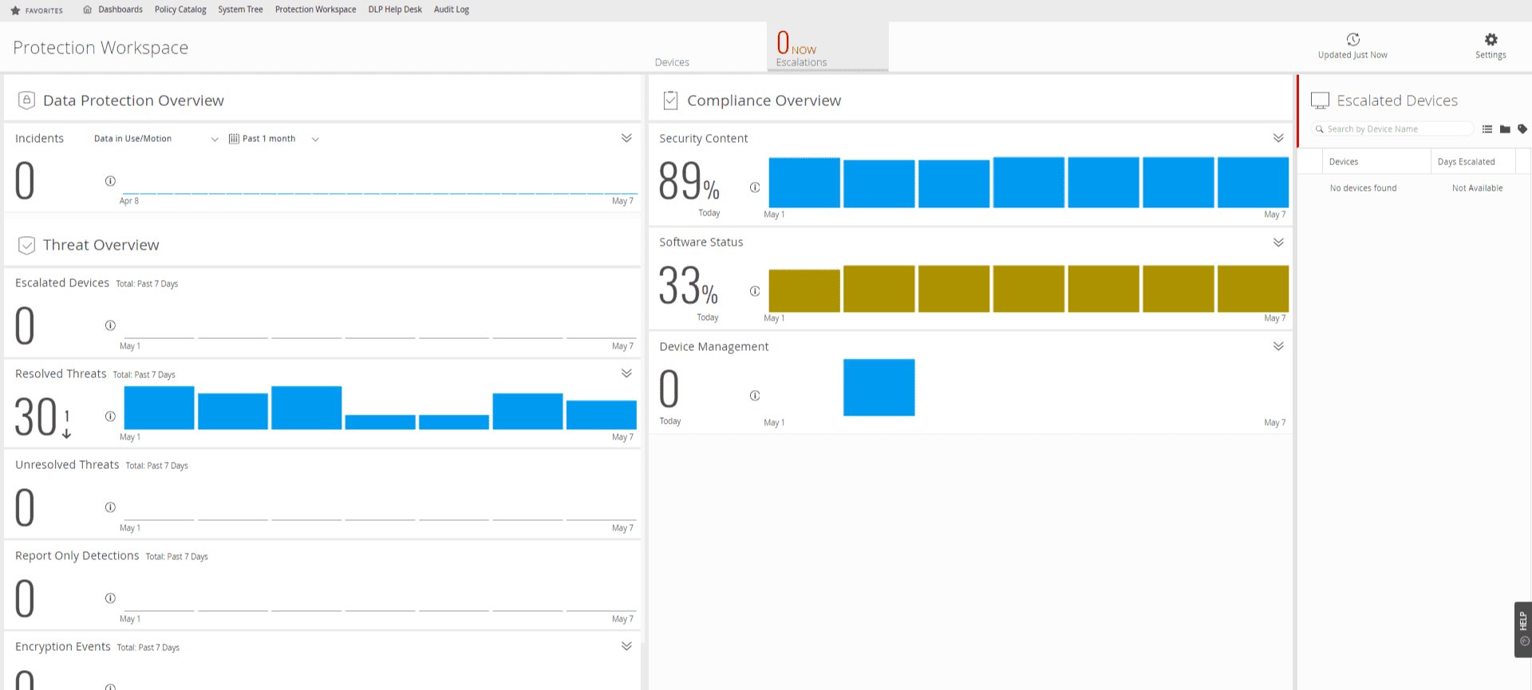Click the Help button at right edge

tap(1523, 629)
